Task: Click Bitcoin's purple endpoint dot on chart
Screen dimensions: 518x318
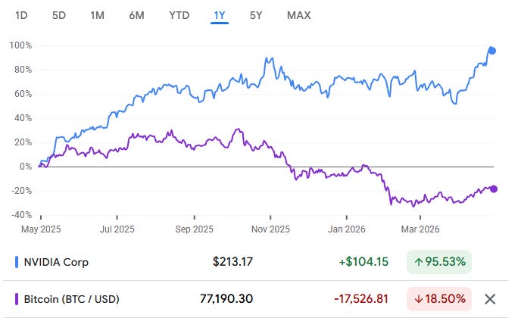Action: 494,189
